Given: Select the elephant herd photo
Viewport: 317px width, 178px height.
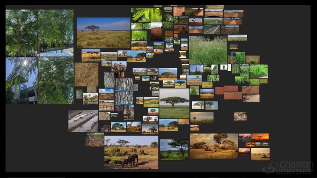Looking at the screenshot, I should pos(131,152).
